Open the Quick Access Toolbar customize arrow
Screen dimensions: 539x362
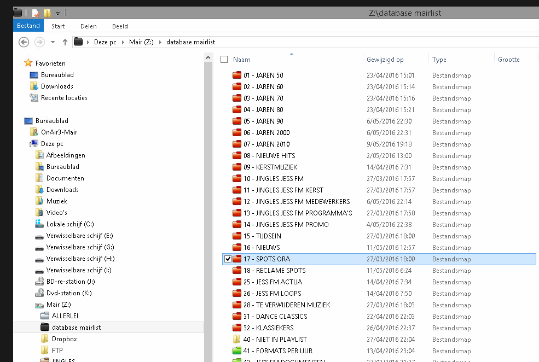coord(58,13)
